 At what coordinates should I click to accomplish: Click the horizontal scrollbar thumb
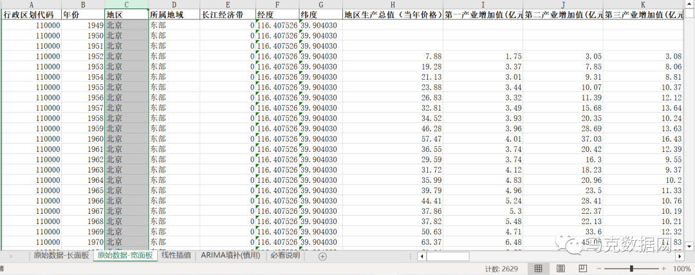pyautogui.click(x=447, y=256)
